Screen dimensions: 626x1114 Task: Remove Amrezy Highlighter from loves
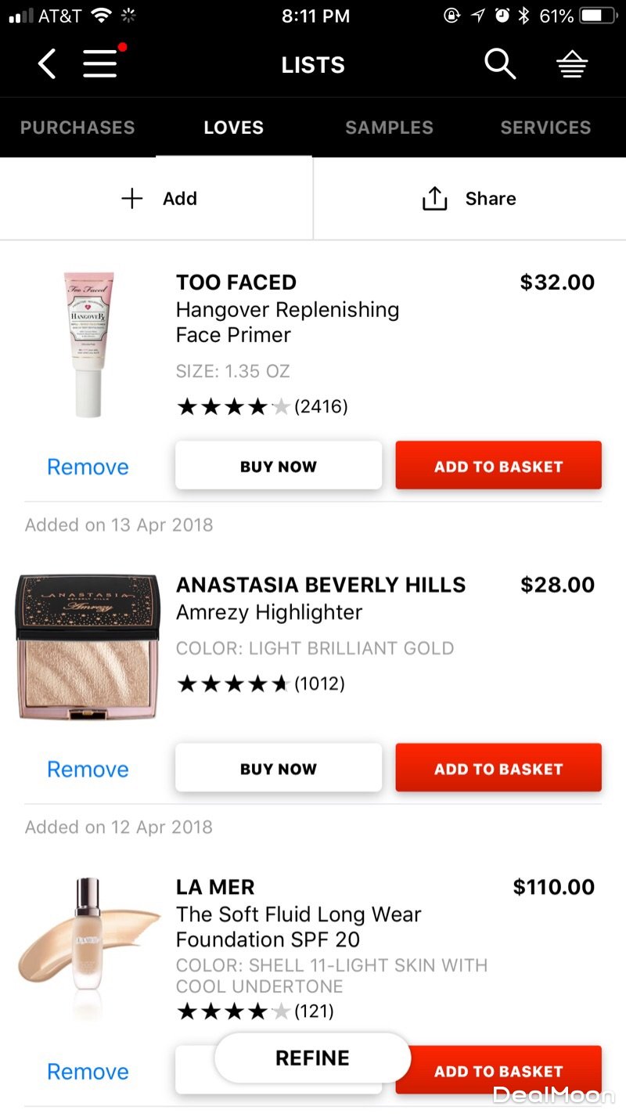[x=88, y=769]
